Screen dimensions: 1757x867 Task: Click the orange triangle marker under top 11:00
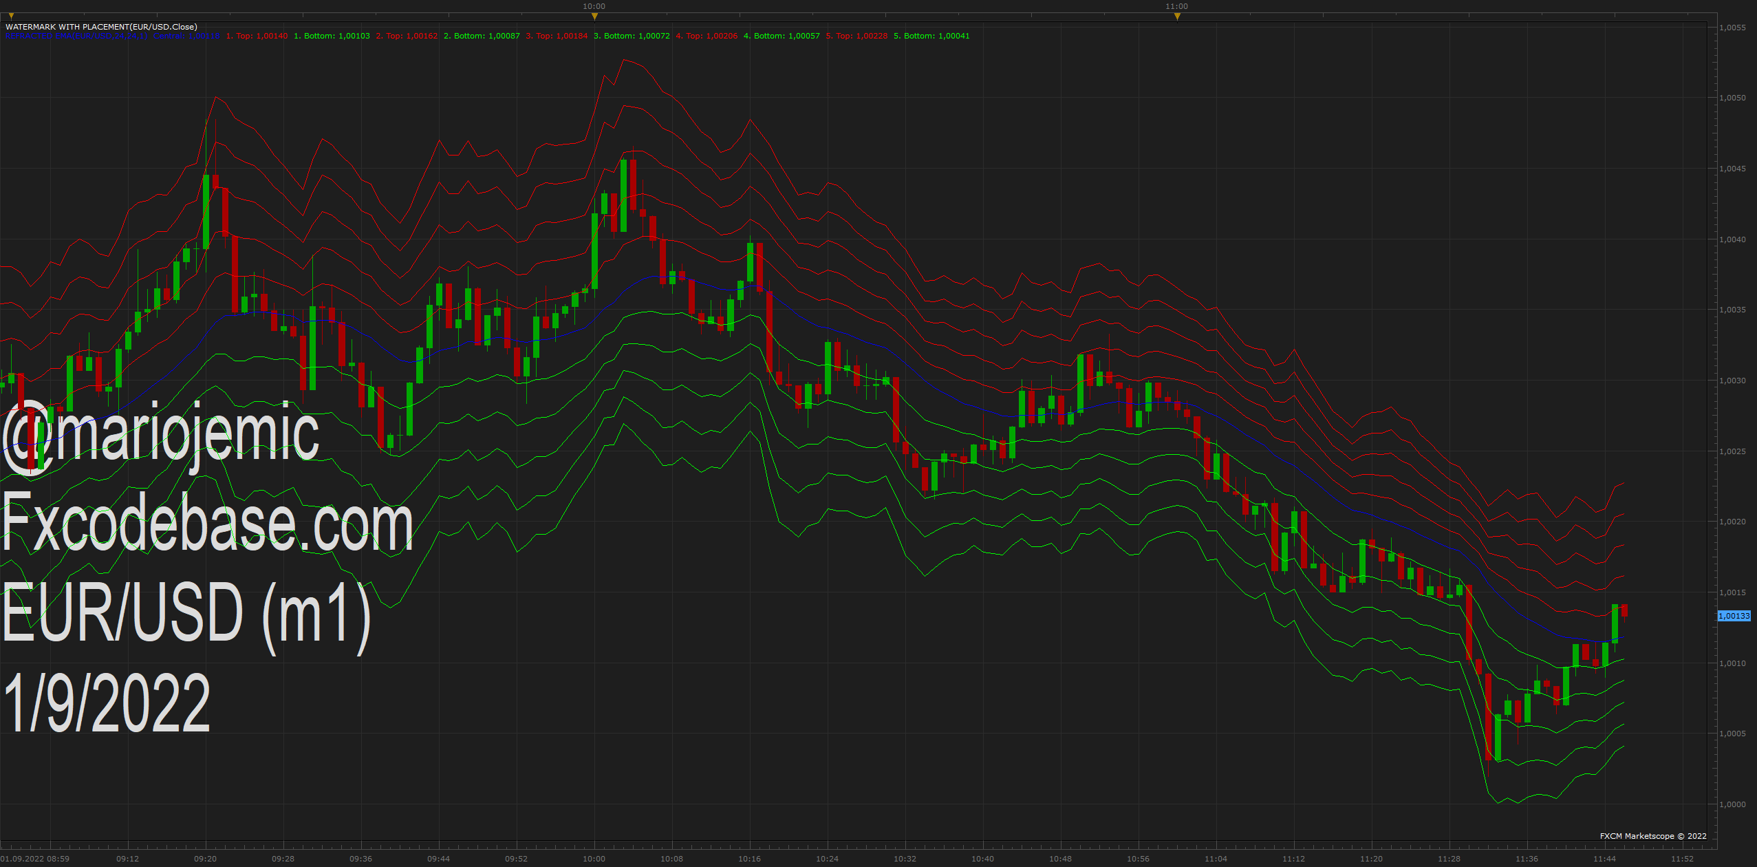coord(1177,17)
